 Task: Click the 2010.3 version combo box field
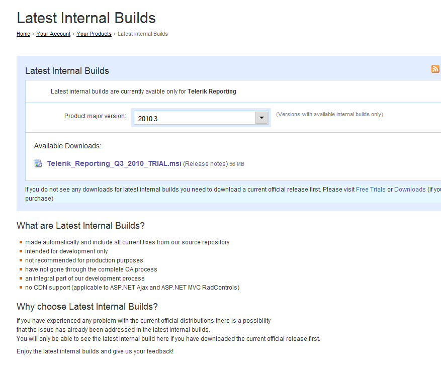click(x=194, y=118)
